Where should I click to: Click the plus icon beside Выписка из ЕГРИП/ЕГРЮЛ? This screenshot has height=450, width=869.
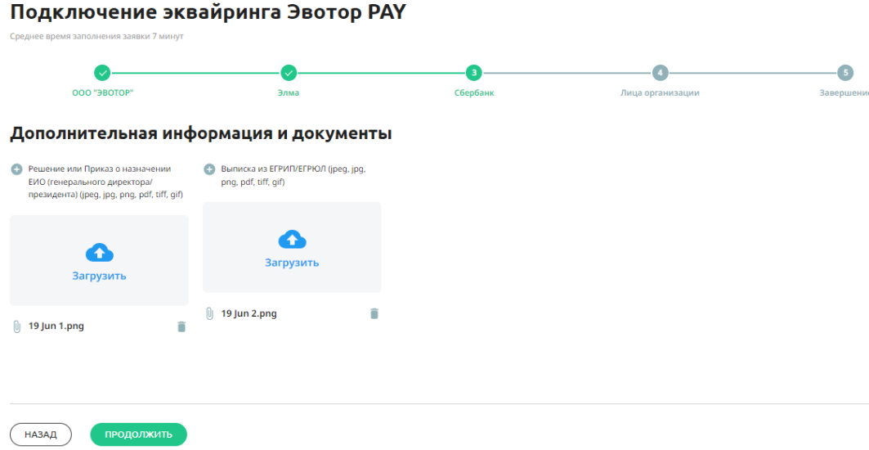tap(209, 169)
